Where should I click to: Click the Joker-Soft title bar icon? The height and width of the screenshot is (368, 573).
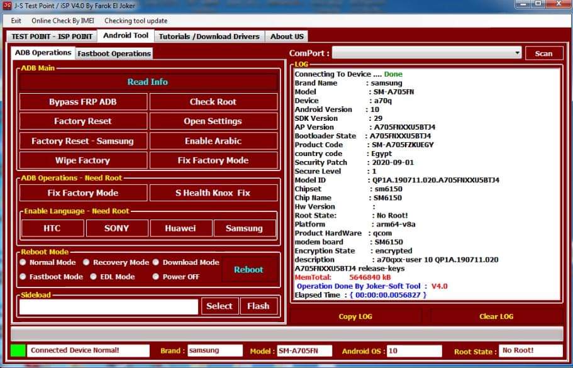pyautogui.click(x=6, y=7)
